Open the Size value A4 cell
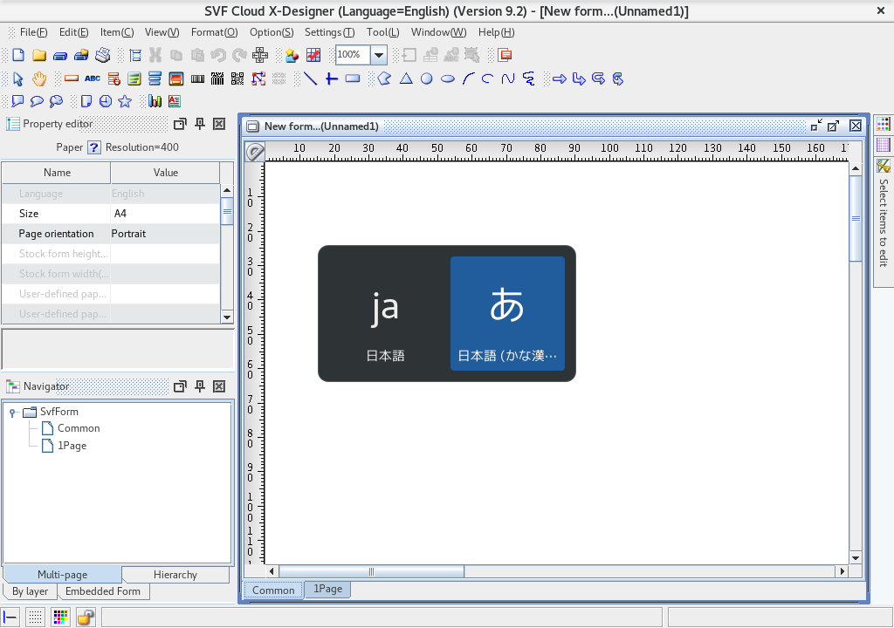This screenshot has width=894, height=628. (165, 214)
